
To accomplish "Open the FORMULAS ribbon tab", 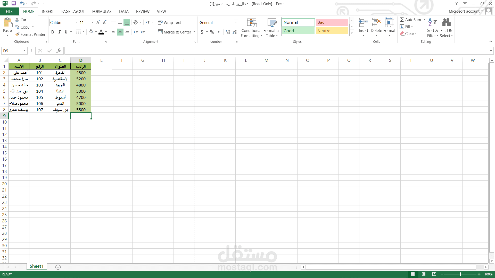I will [x=102, y=11].
